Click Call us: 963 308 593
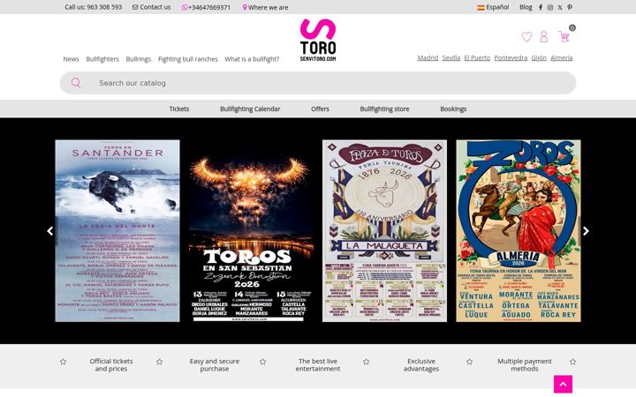The image size is (636, 397). 94,7
